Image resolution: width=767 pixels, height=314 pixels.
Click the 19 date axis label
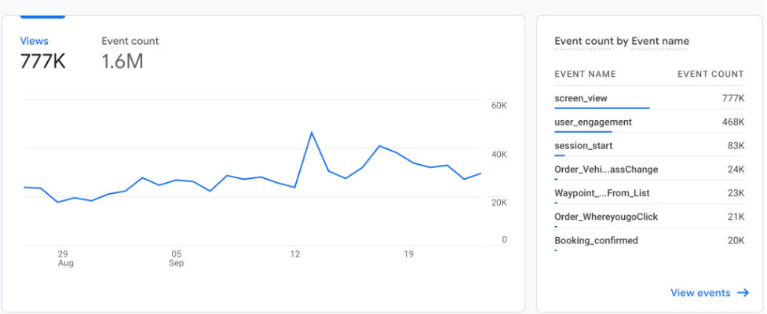click(408, 254)
